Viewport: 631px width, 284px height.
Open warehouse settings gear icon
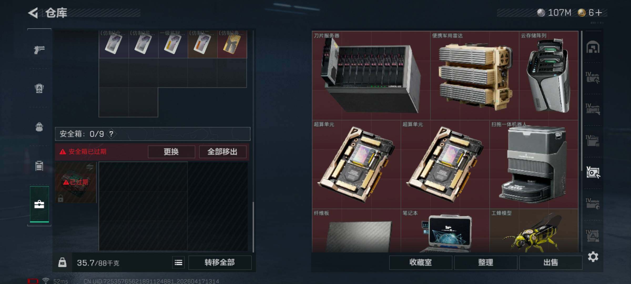[x=593, y=257]
